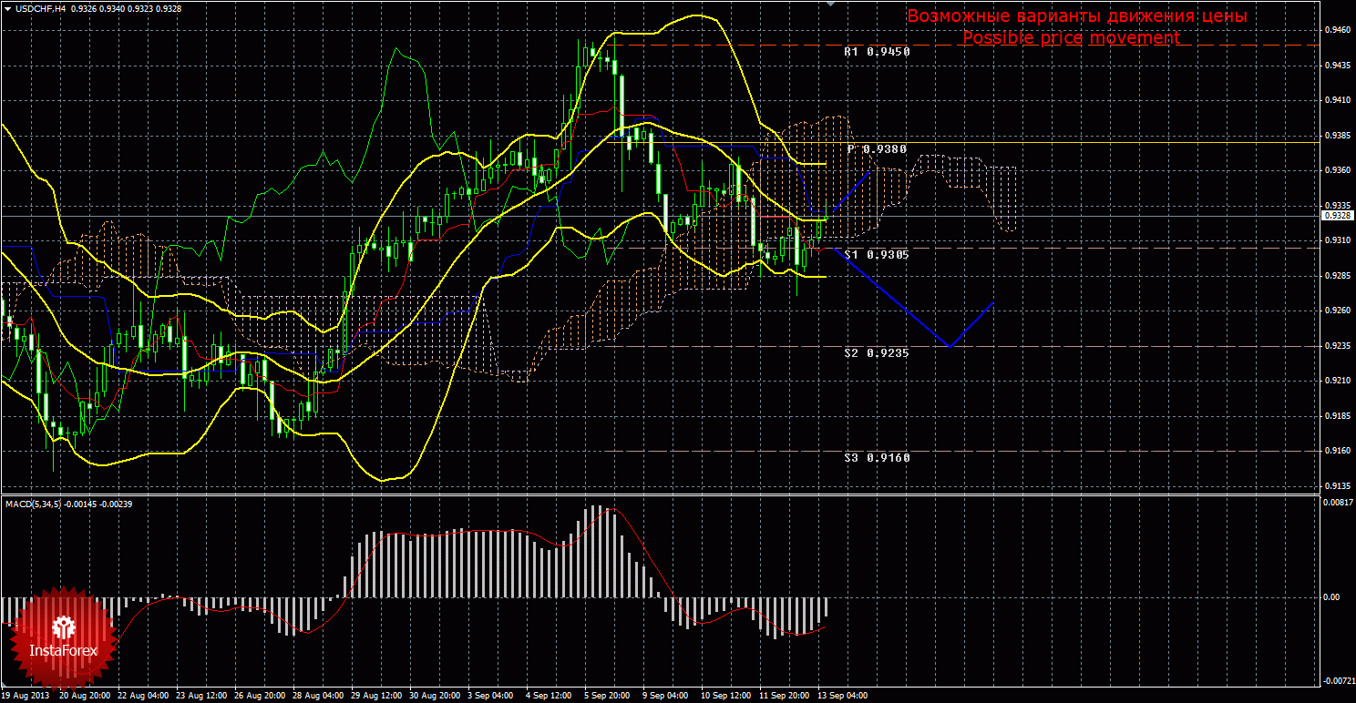Click the 3 Sep 04:00 time label
The width and height of the screenshot is (1356, 703).
point(491,696)
